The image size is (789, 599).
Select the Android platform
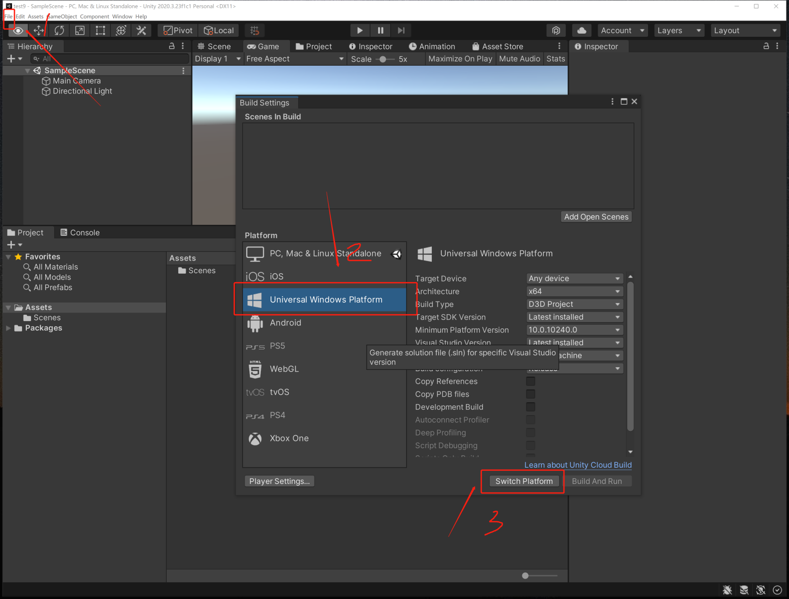325,323
